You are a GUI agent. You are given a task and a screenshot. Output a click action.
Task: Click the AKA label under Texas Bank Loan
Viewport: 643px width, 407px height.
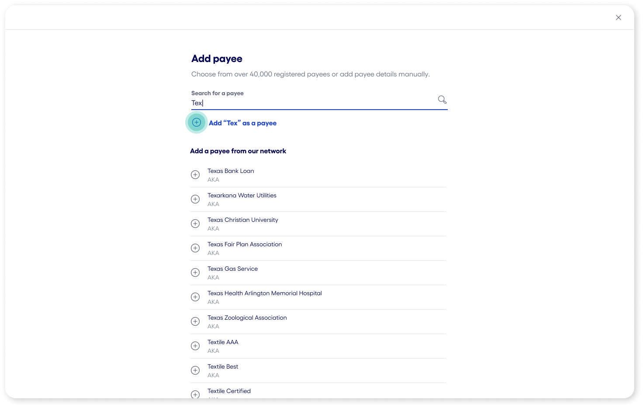tap(213, 179)
